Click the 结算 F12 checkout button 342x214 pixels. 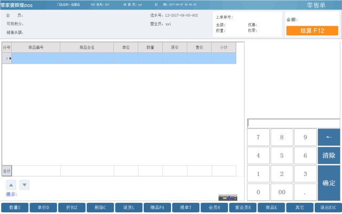(312, 30)
